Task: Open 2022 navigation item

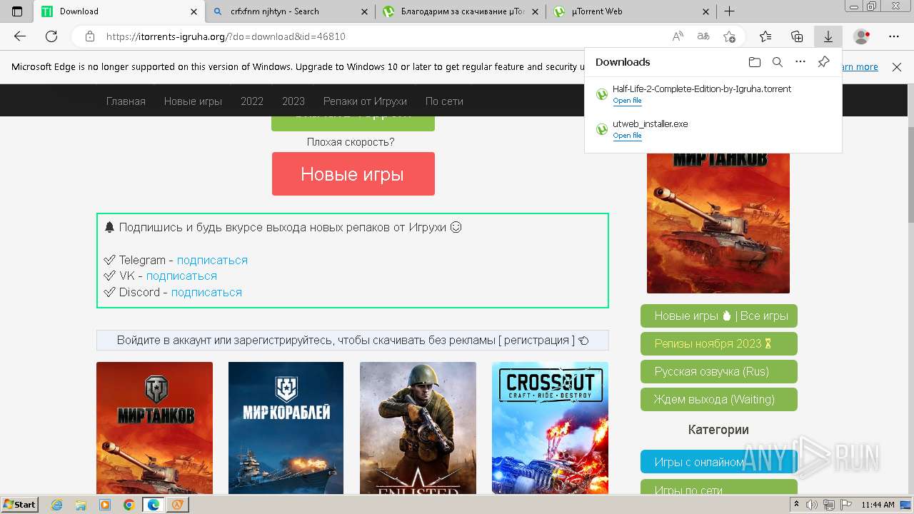Action: (x=252, y=101)
